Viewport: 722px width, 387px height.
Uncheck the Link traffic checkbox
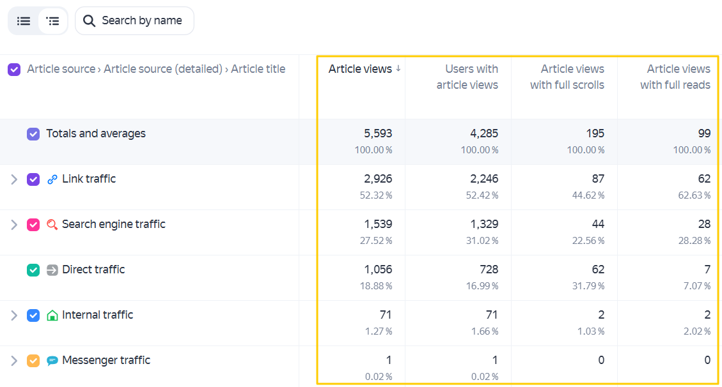33,179
